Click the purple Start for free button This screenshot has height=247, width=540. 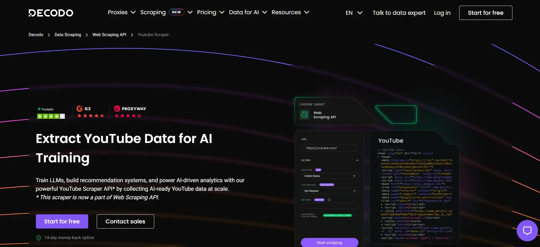pos(62,221)
